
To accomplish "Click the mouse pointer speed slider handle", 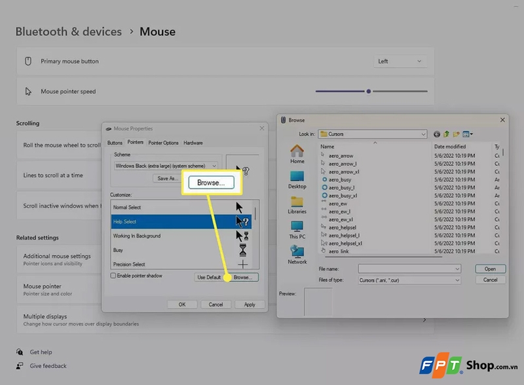I will coord(369,91).
